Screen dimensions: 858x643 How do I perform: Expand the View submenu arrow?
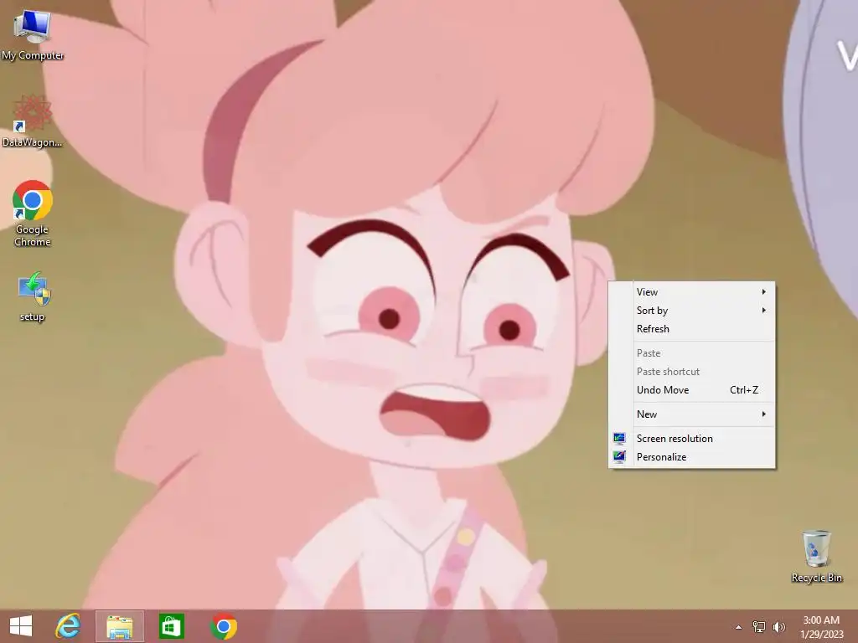pos(764,292)
